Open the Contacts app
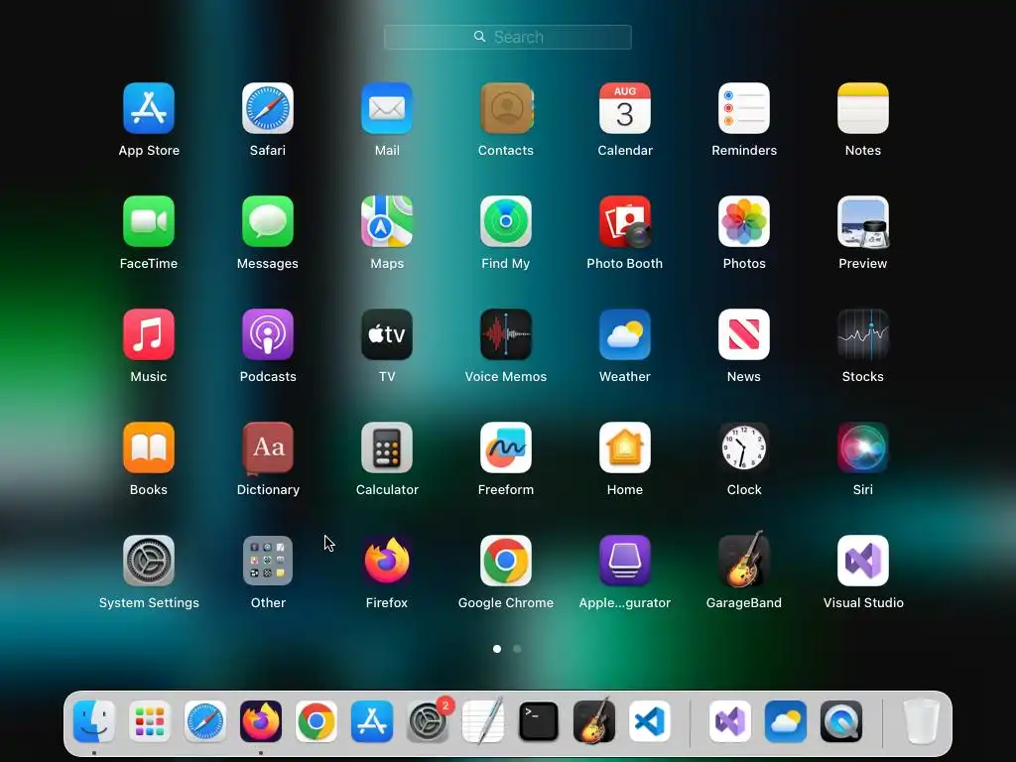 (506, 108)
